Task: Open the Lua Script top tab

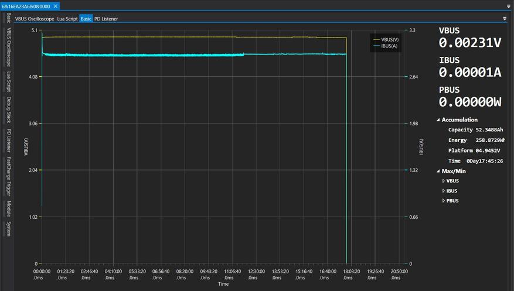Action: click(x=67, y=19)
